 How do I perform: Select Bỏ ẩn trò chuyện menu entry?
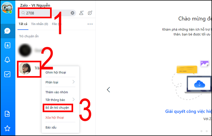57,108
